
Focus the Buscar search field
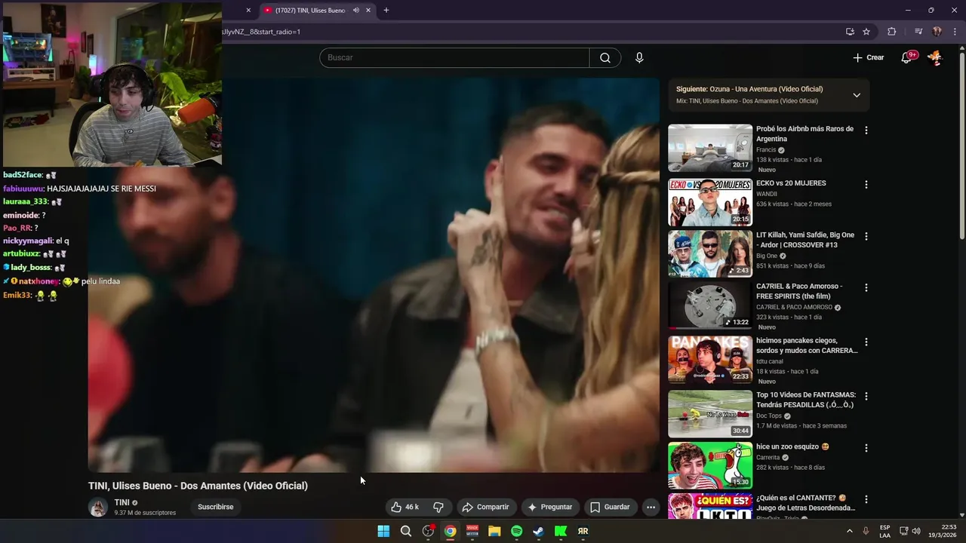(x=454, y=58)
